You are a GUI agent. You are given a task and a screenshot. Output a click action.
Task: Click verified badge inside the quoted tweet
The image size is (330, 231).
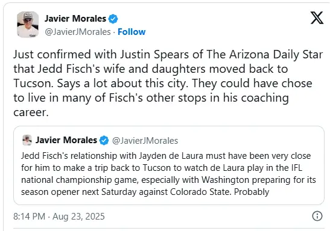104,140
